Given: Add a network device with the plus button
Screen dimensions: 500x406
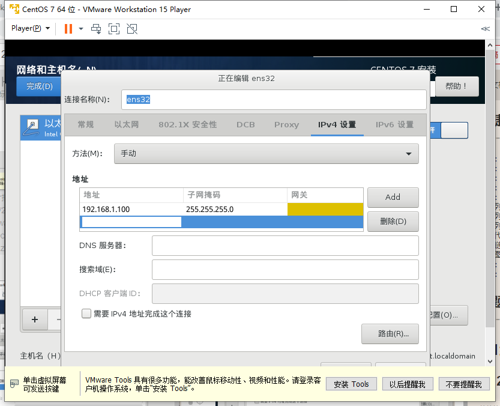Looking at the screenshot, I should tap(35, 319).
